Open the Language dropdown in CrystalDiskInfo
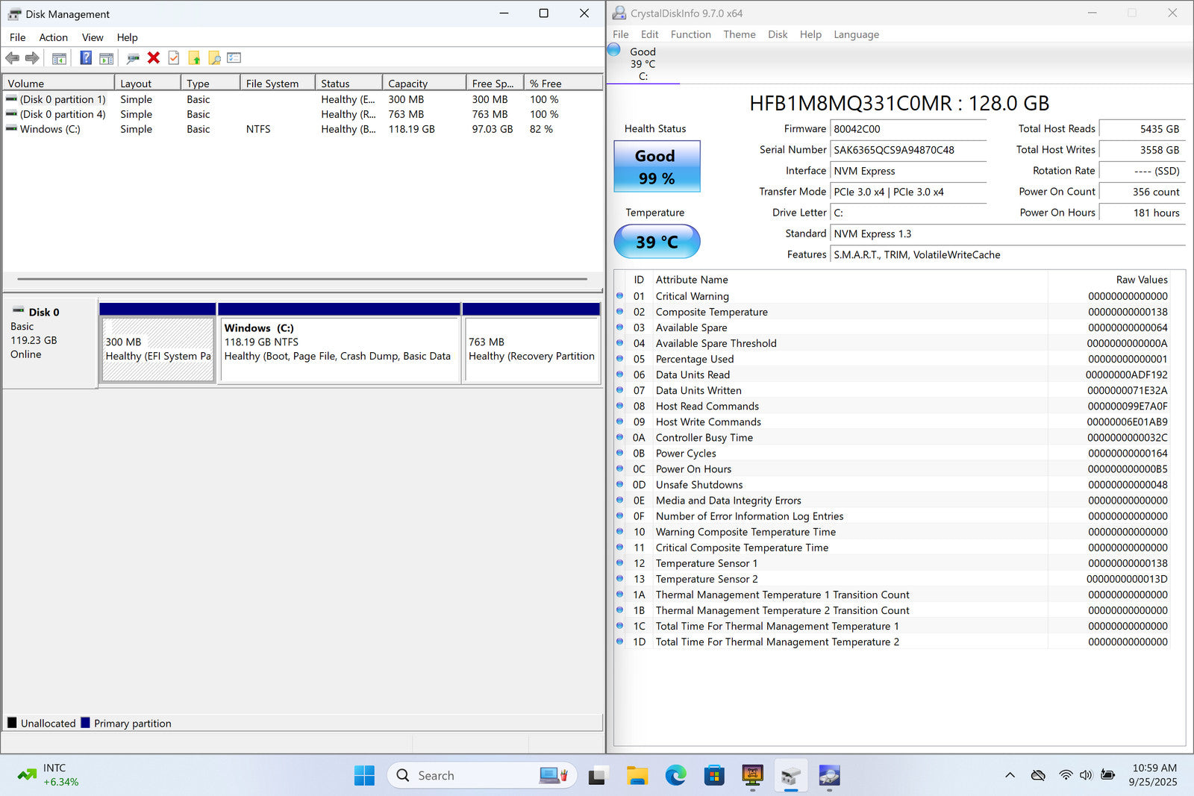Image resolution: width=1194 pixels, height=796 pixels. (x=856, y=34)
